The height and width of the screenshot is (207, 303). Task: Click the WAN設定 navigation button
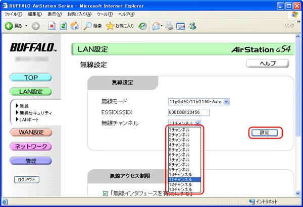tap(31, 132)
